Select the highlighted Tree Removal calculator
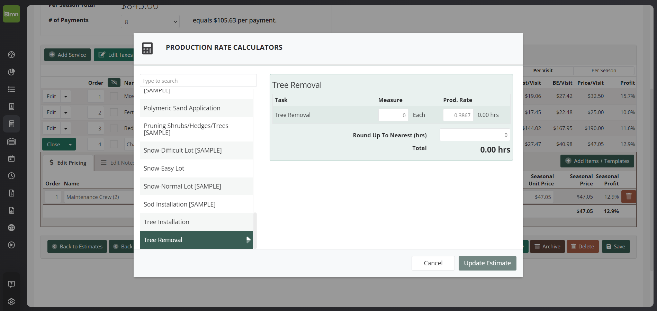 197,240
